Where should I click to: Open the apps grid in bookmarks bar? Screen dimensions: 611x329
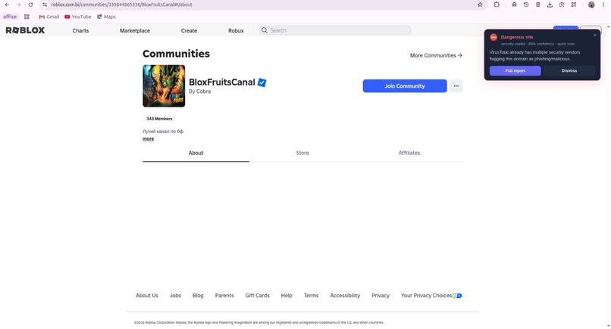pos(27,17)
